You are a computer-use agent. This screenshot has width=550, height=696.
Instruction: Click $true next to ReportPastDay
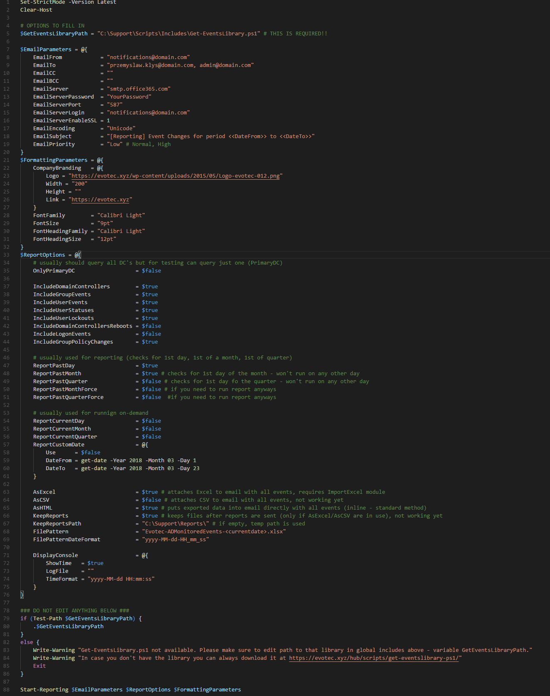150,366
